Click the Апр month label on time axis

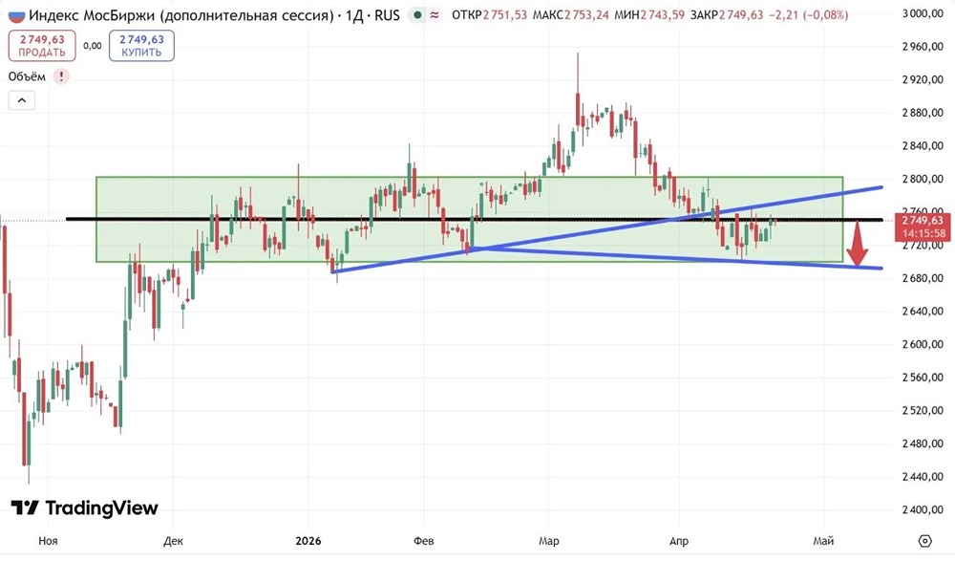[678, 541]
